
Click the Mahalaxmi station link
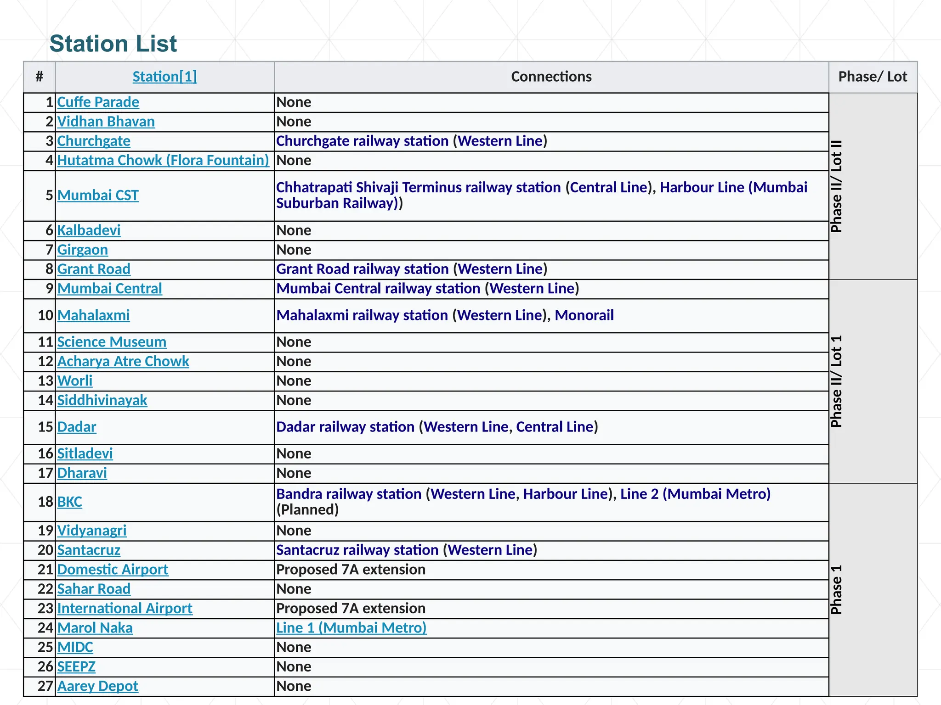(94, 315)
